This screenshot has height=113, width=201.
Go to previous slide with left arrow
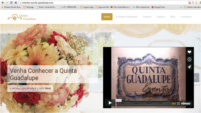[x=6, y=78]
